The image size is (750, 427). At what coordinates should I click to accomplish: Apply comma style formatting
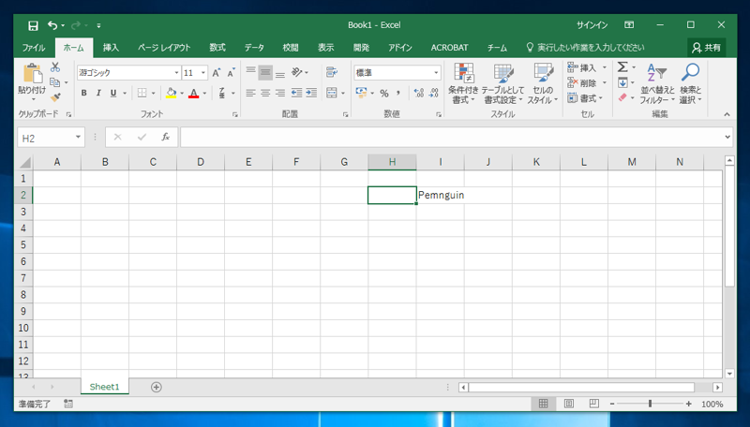click(x=397, y=93)
